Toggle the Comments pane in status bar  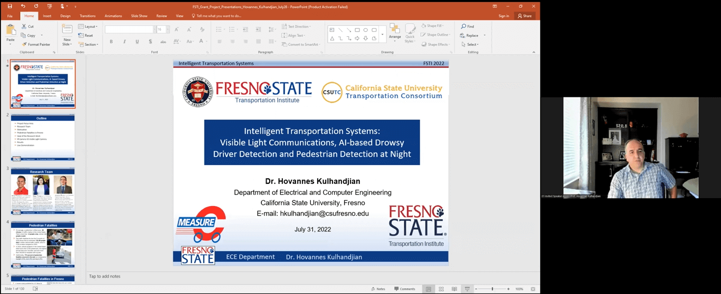point(405,289)
